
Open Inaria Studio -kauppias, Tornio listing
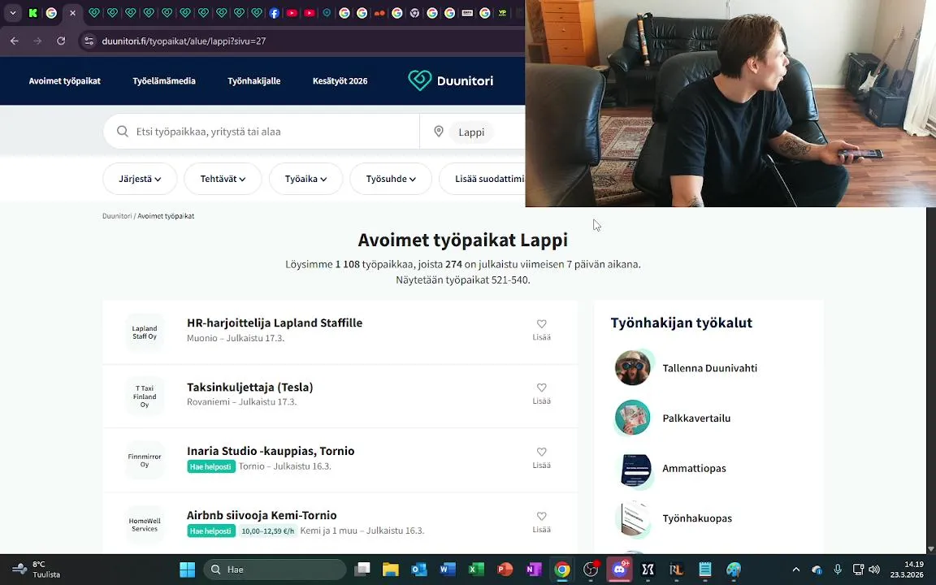271,451
